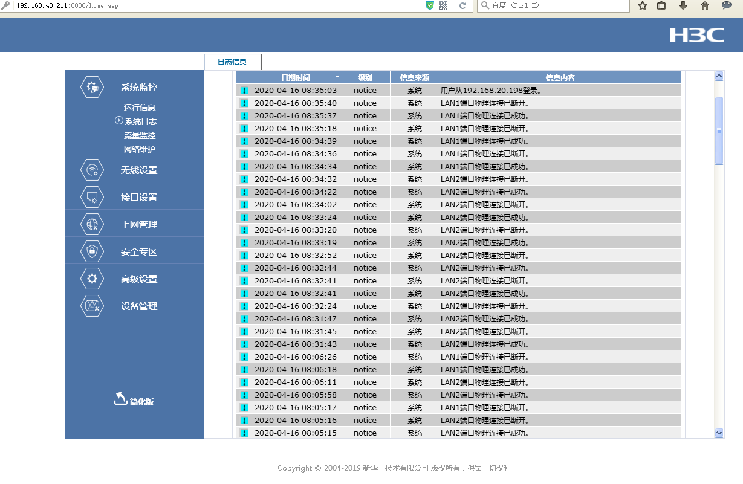Click the QR code icon in address bar
The height and width of the screenshot is (484, 743).
[443, 5]
